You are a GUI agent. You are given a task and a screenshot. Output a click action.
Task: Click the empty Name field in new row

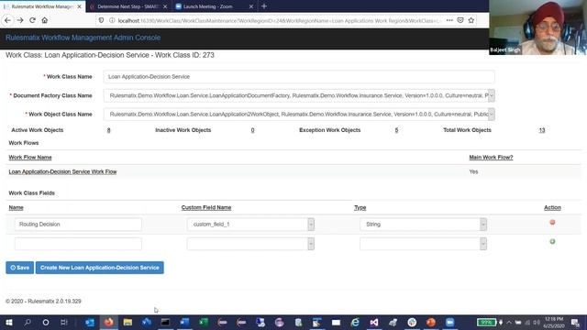click(x=78, y=244)
